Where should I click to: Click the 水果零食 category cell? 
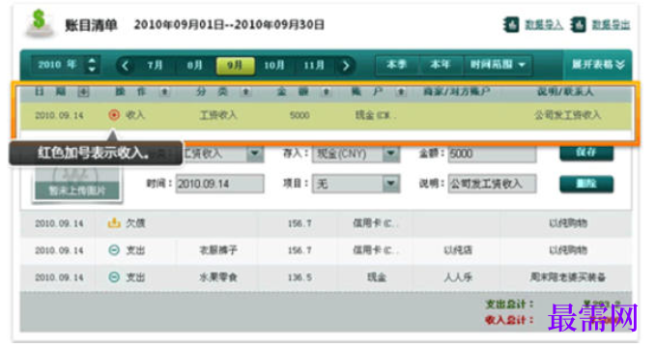(218, 277)
